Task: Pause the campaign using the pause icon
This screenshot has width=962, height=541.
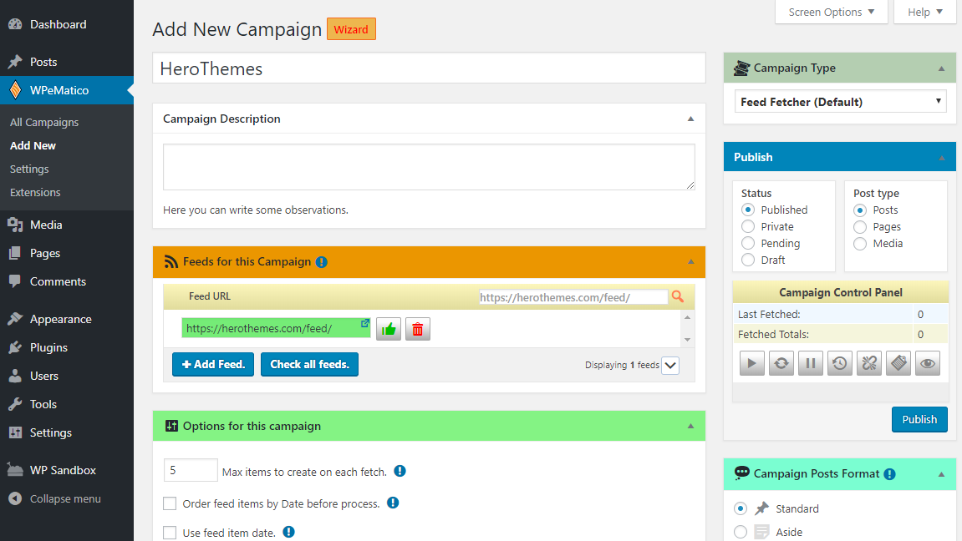Action: [810, 362]
